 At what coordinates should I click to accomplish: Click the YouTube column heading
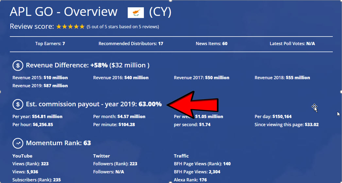23,156
